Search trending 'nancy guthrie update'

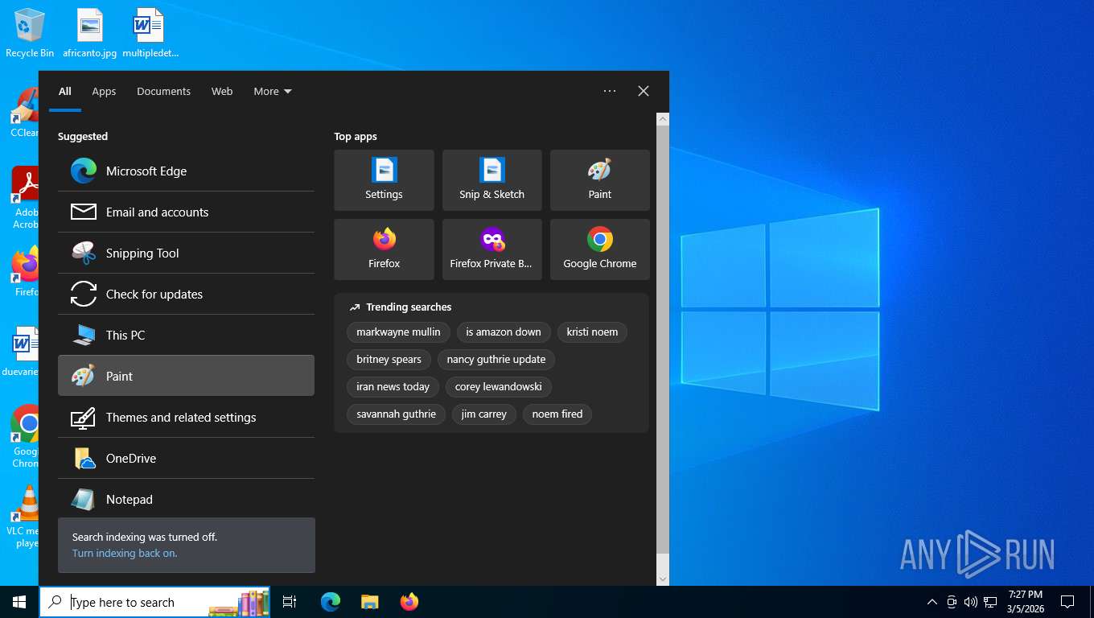[496, 359]
